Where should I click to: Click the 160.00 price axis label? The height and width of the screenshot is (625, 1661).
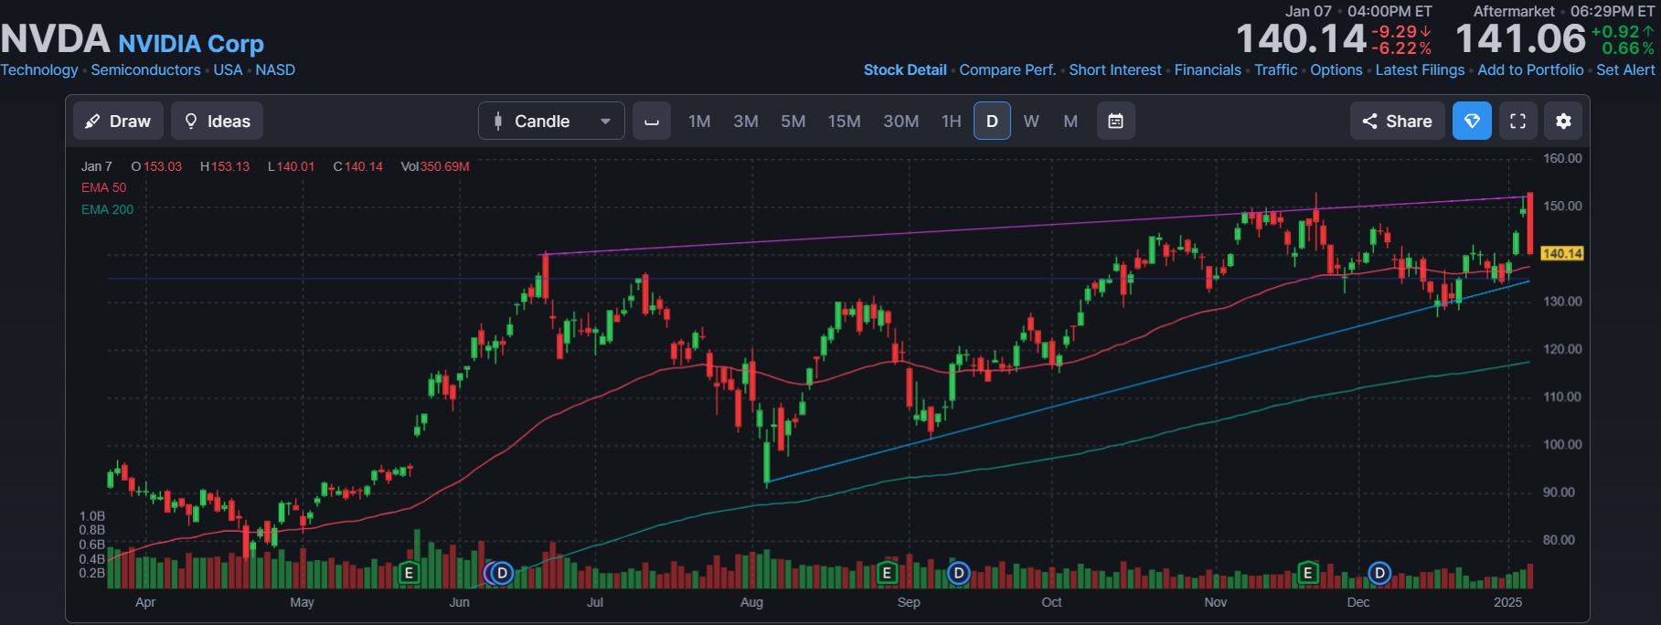[x=1562, y=158]
